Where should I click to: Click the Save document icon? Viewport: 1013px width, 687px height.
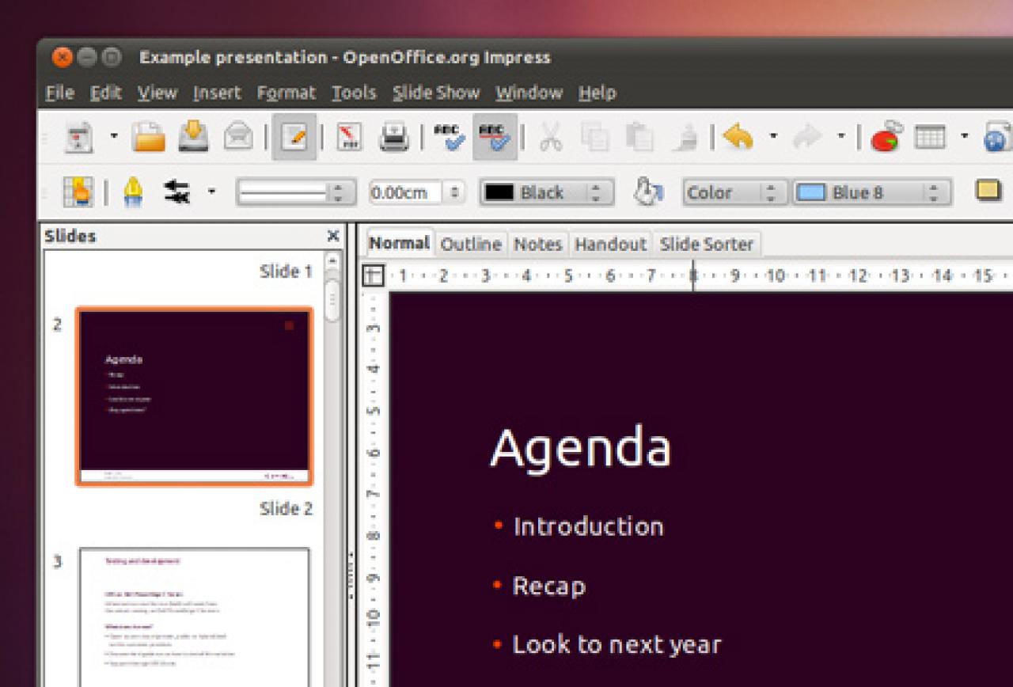pyautogui.click(x=193, y=137)
